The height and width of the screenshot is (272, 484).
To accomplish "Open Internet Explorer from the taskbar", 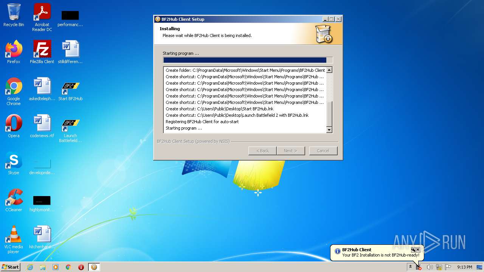I will click(30, 267).
